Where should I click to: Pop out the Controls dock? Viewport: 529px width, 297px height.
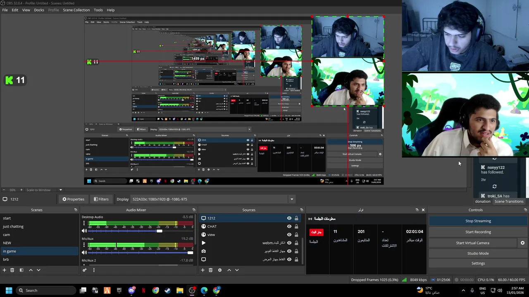[x=525, y=210]
